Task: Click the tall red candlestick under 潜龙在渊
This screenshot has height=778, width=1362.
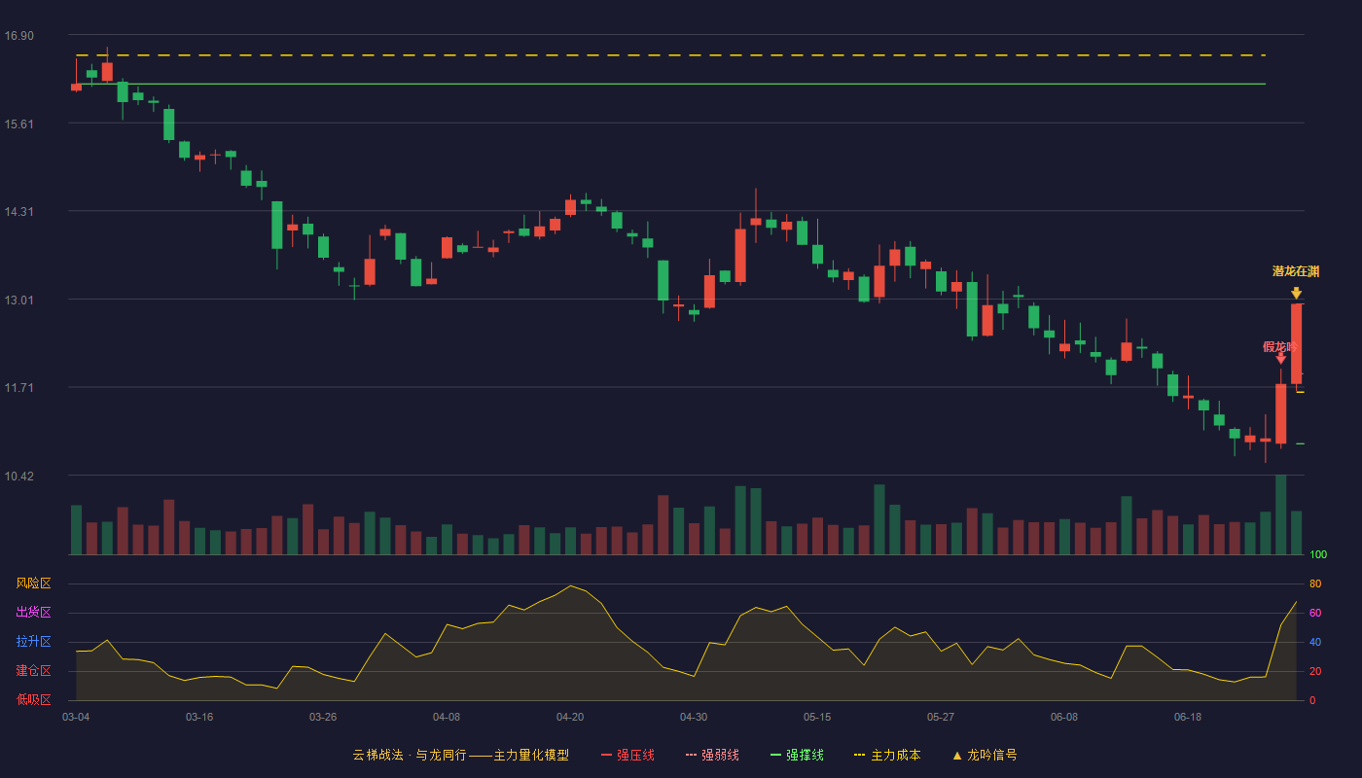Action: point(1296,344)
